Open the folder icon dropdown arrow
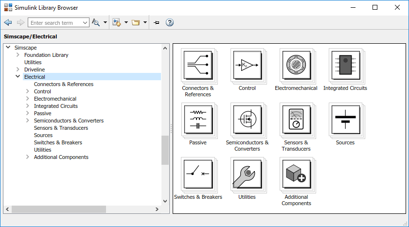Image resolution: width=409 pixels, height=227 pixels. coord(145,23)
